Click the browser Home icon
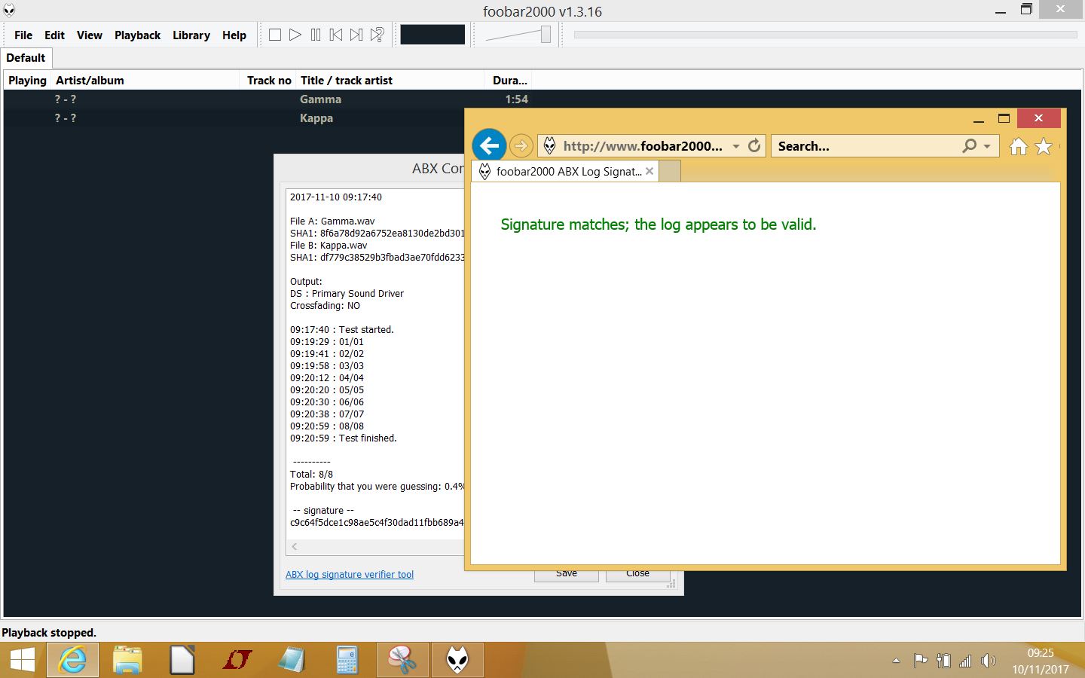The image size is (1085, 678). coord(1019,146)
